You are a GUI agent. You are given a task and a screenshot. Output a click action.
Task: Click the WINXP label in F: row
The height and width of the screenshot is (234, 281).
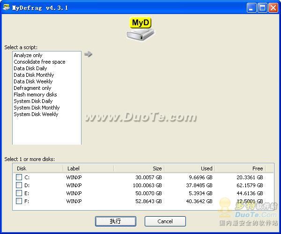pos(74,201)
